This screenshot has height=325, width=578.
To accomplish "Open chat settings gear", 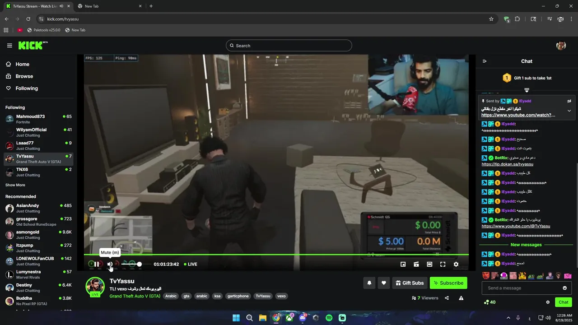I will click(548, 302).
